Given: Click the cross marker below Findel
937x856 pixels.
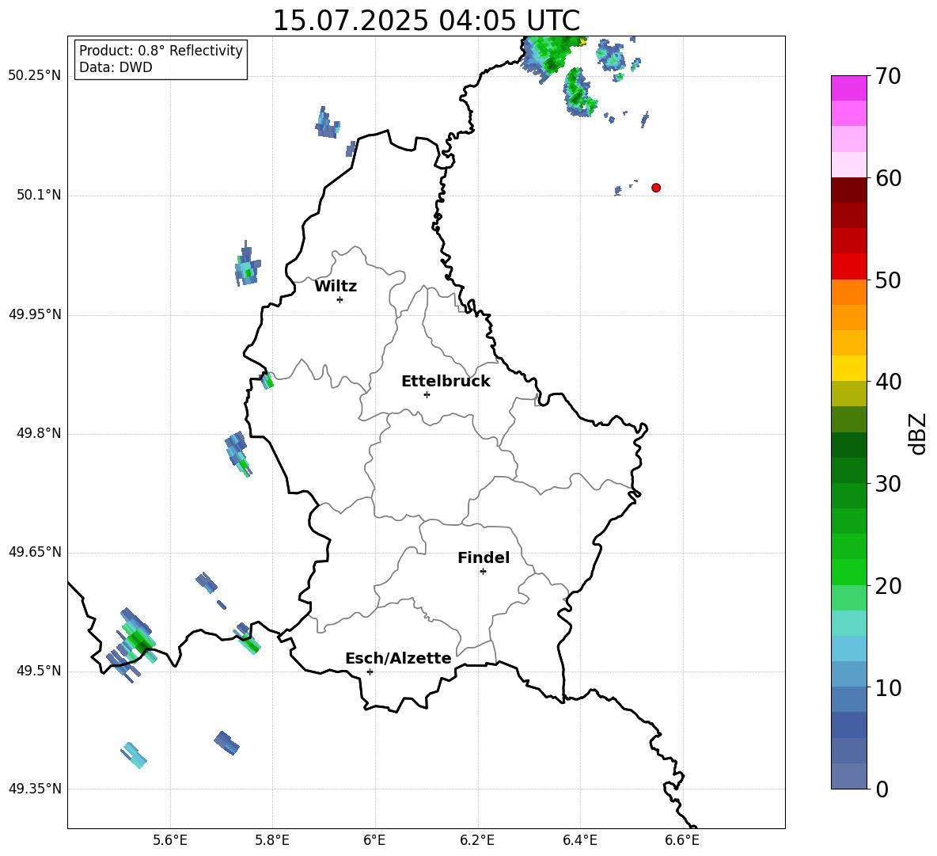Looking at the screenshot, I should [x=483, y=572].
